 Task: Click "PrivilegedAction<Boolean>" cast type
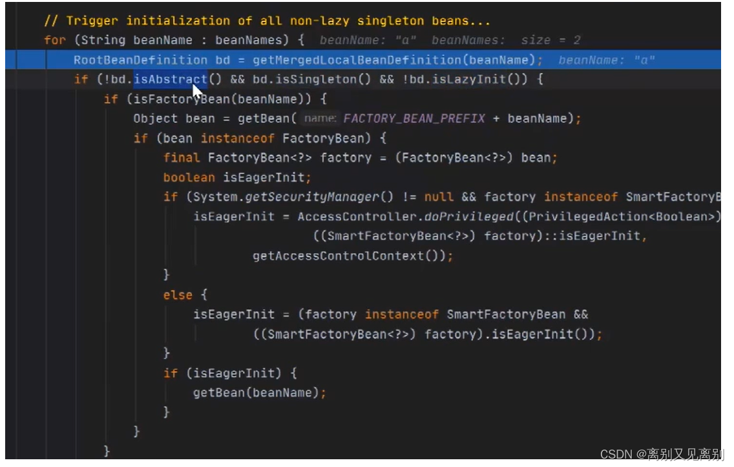pos(622,216)
